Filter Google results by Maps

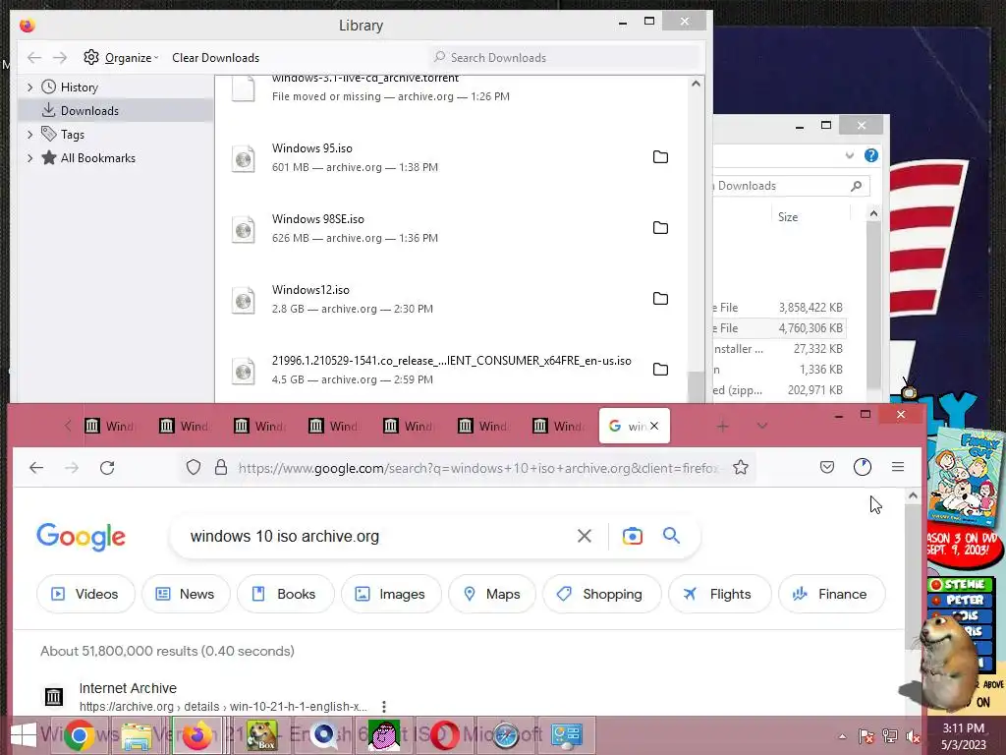[x=492, y=594]
